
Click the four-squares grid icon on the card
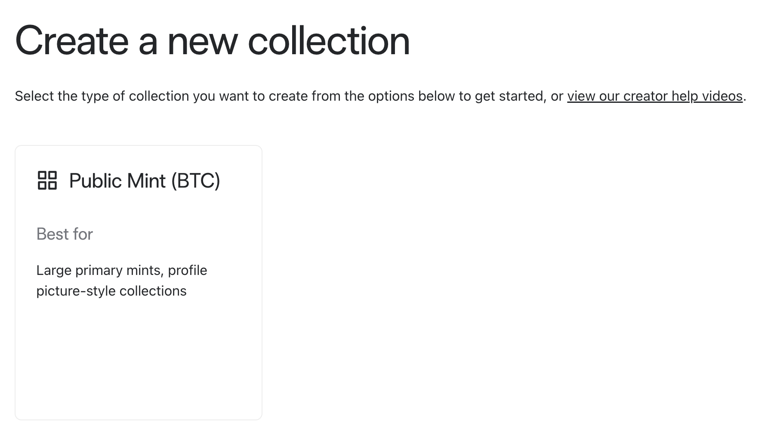tap(47, 180)
